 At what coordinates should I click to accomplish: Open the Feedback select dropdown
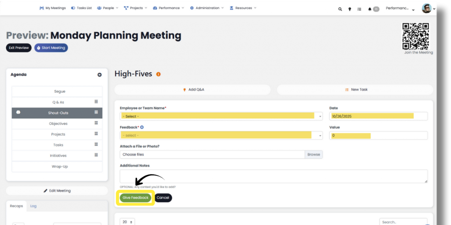(221, 136)
